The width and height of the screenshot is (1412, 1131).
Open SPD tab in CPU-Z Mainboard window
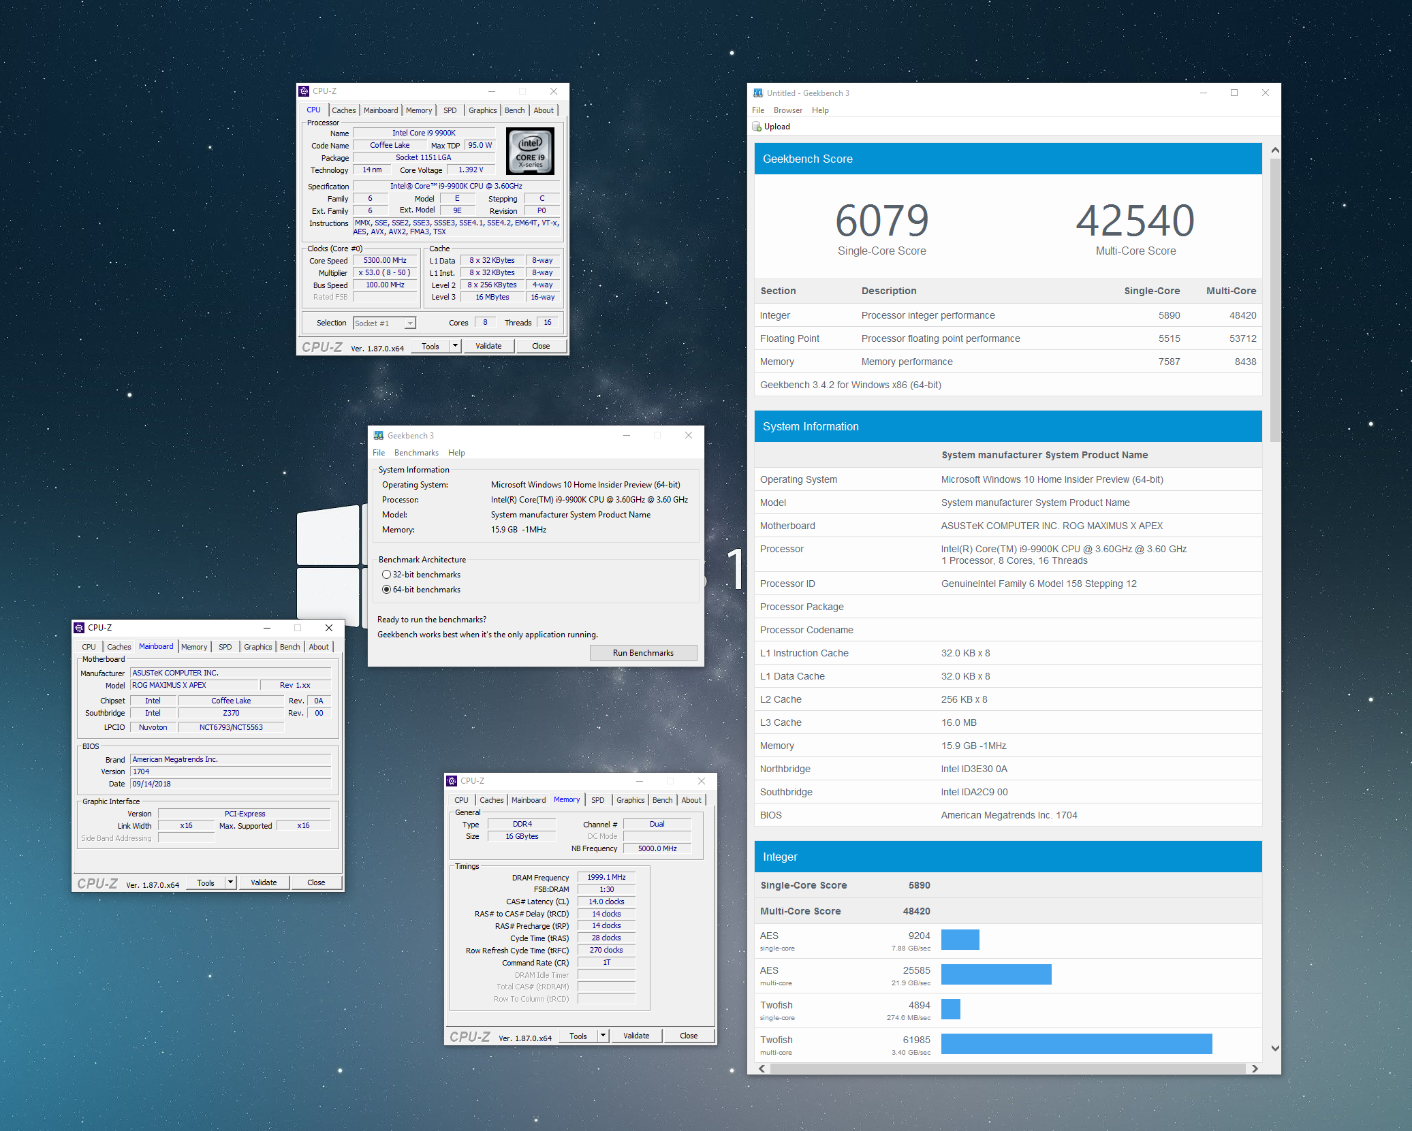[225, 647]
